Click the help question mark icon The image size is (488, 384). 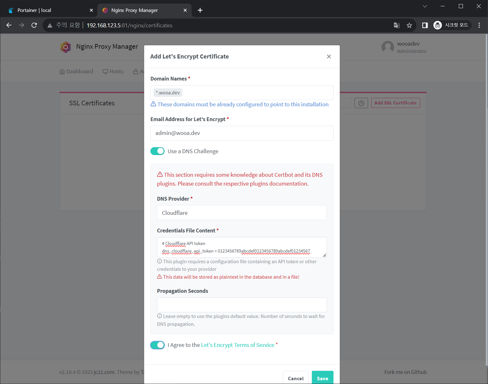click(x=361, y=103)
